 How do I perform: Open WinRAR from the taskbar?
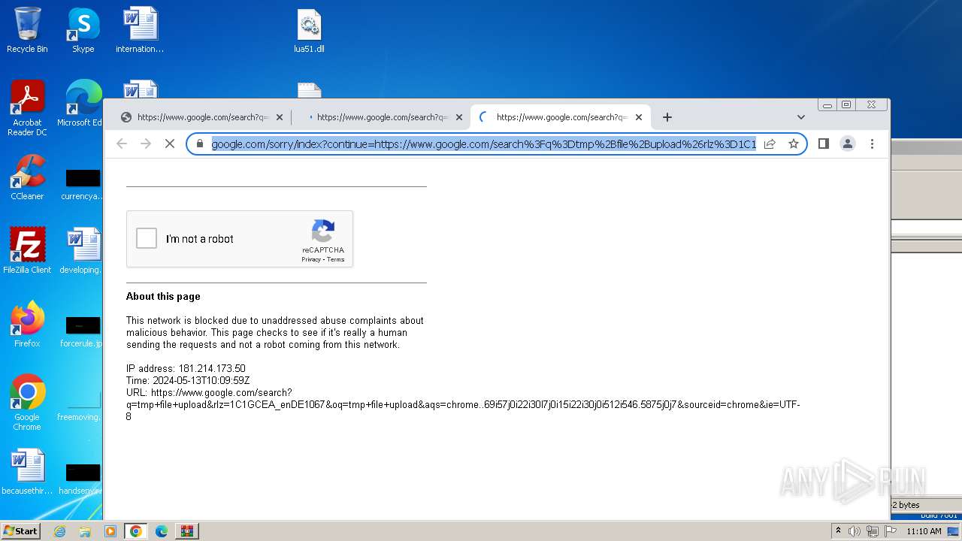186,531
